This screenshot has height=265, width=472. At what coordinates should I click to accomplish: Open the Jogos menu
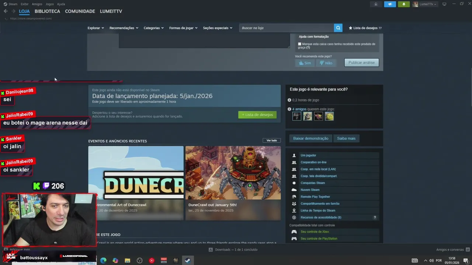pos(49,4)
